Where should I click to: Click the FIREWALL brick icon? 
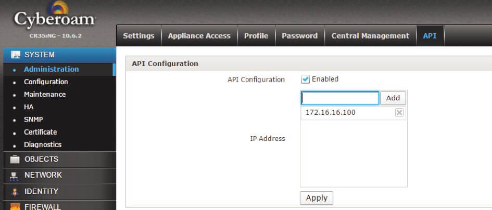[x=15, y=206]
